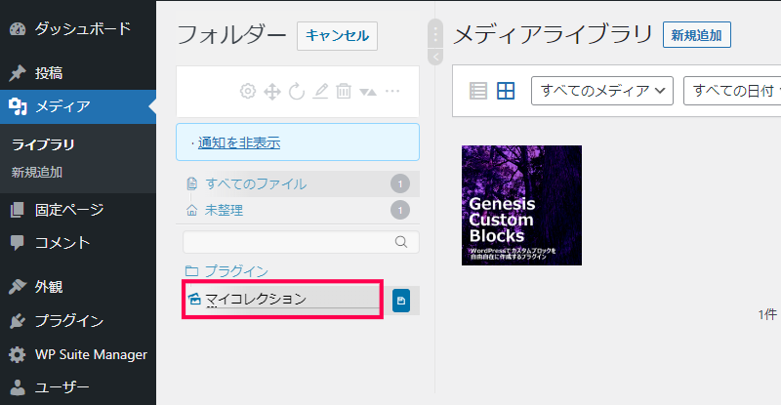Open folder settings gear icon
This screenshot has height=405, width=781.
pos(248,91)
